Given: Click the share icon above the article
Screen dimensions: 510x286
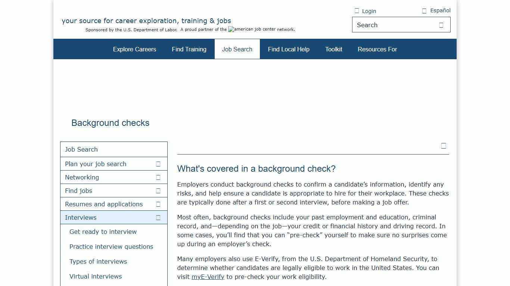Looking at the screenshot, I should point(444,146).
